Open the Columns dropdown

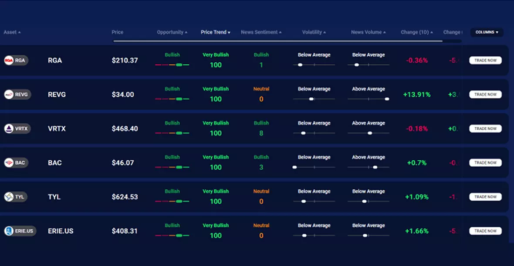(x=487, y=32)
